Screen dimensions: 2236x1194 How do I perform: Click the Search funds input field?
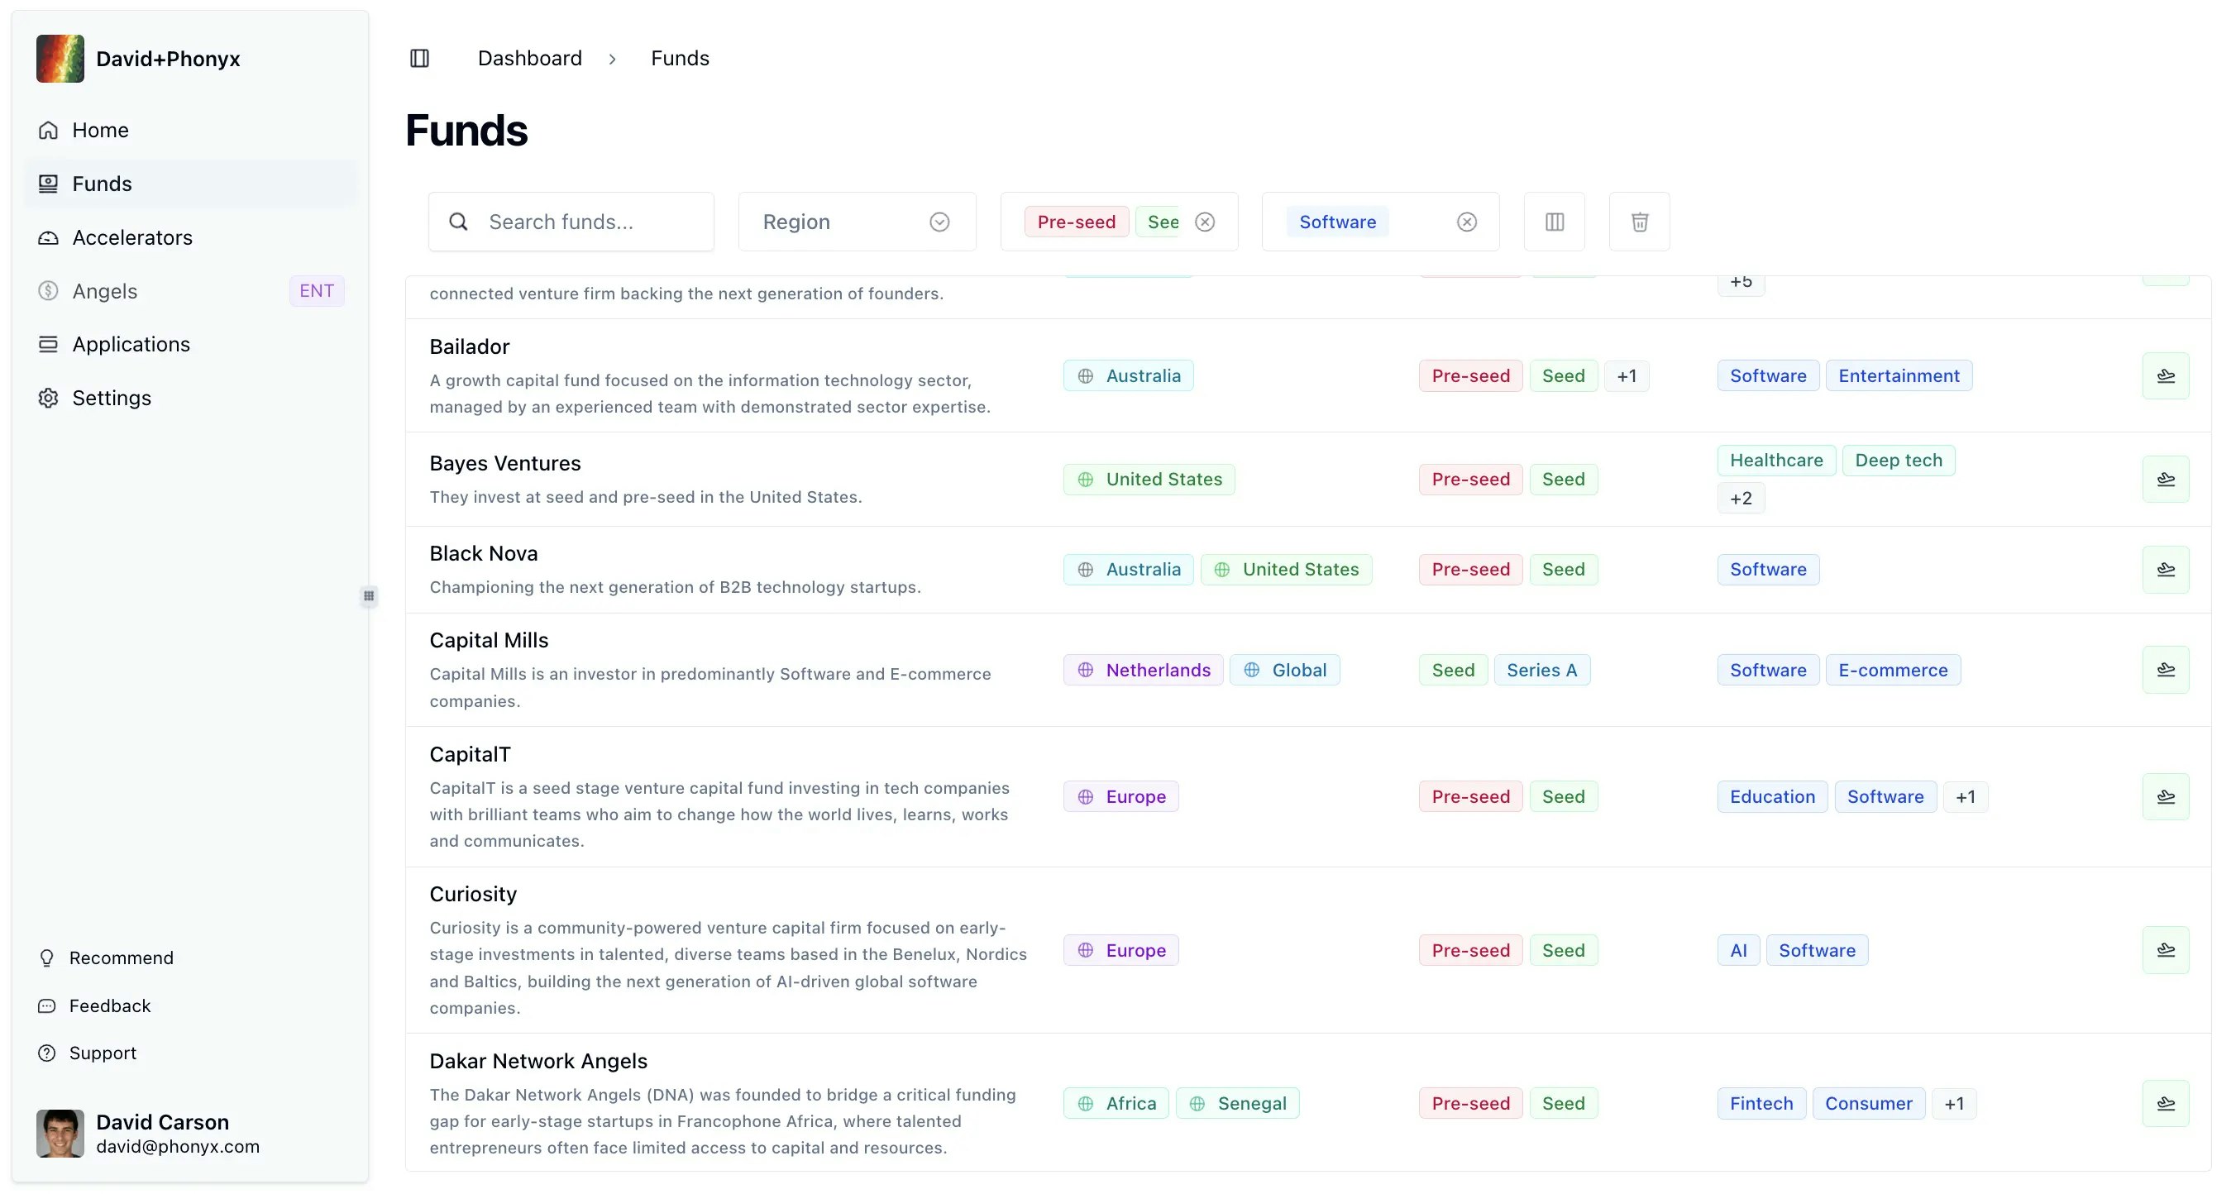coord(571,222)
